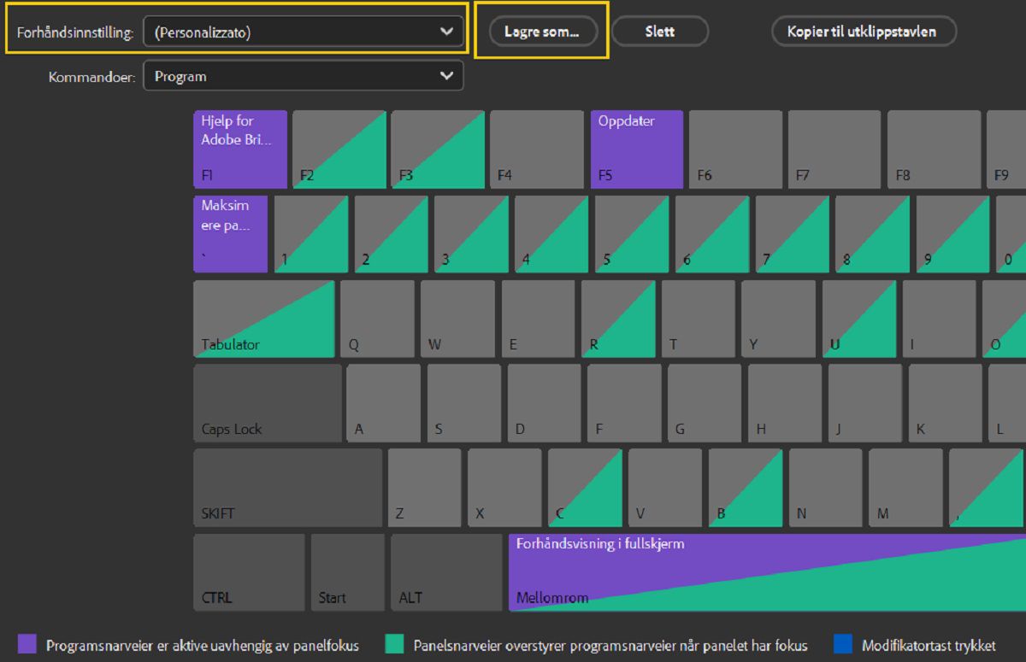Select the A key
Image resolution: width=1026 pixels, height=662 pixels.
click(384, 403)
